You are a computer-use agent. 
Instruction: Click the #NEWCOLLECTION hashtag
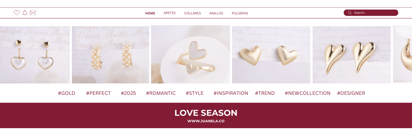click(x=308, y=93)
